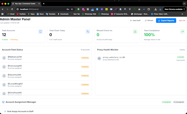
Task: Open the Maps bookmark
Action: click(x=31, y=14)
